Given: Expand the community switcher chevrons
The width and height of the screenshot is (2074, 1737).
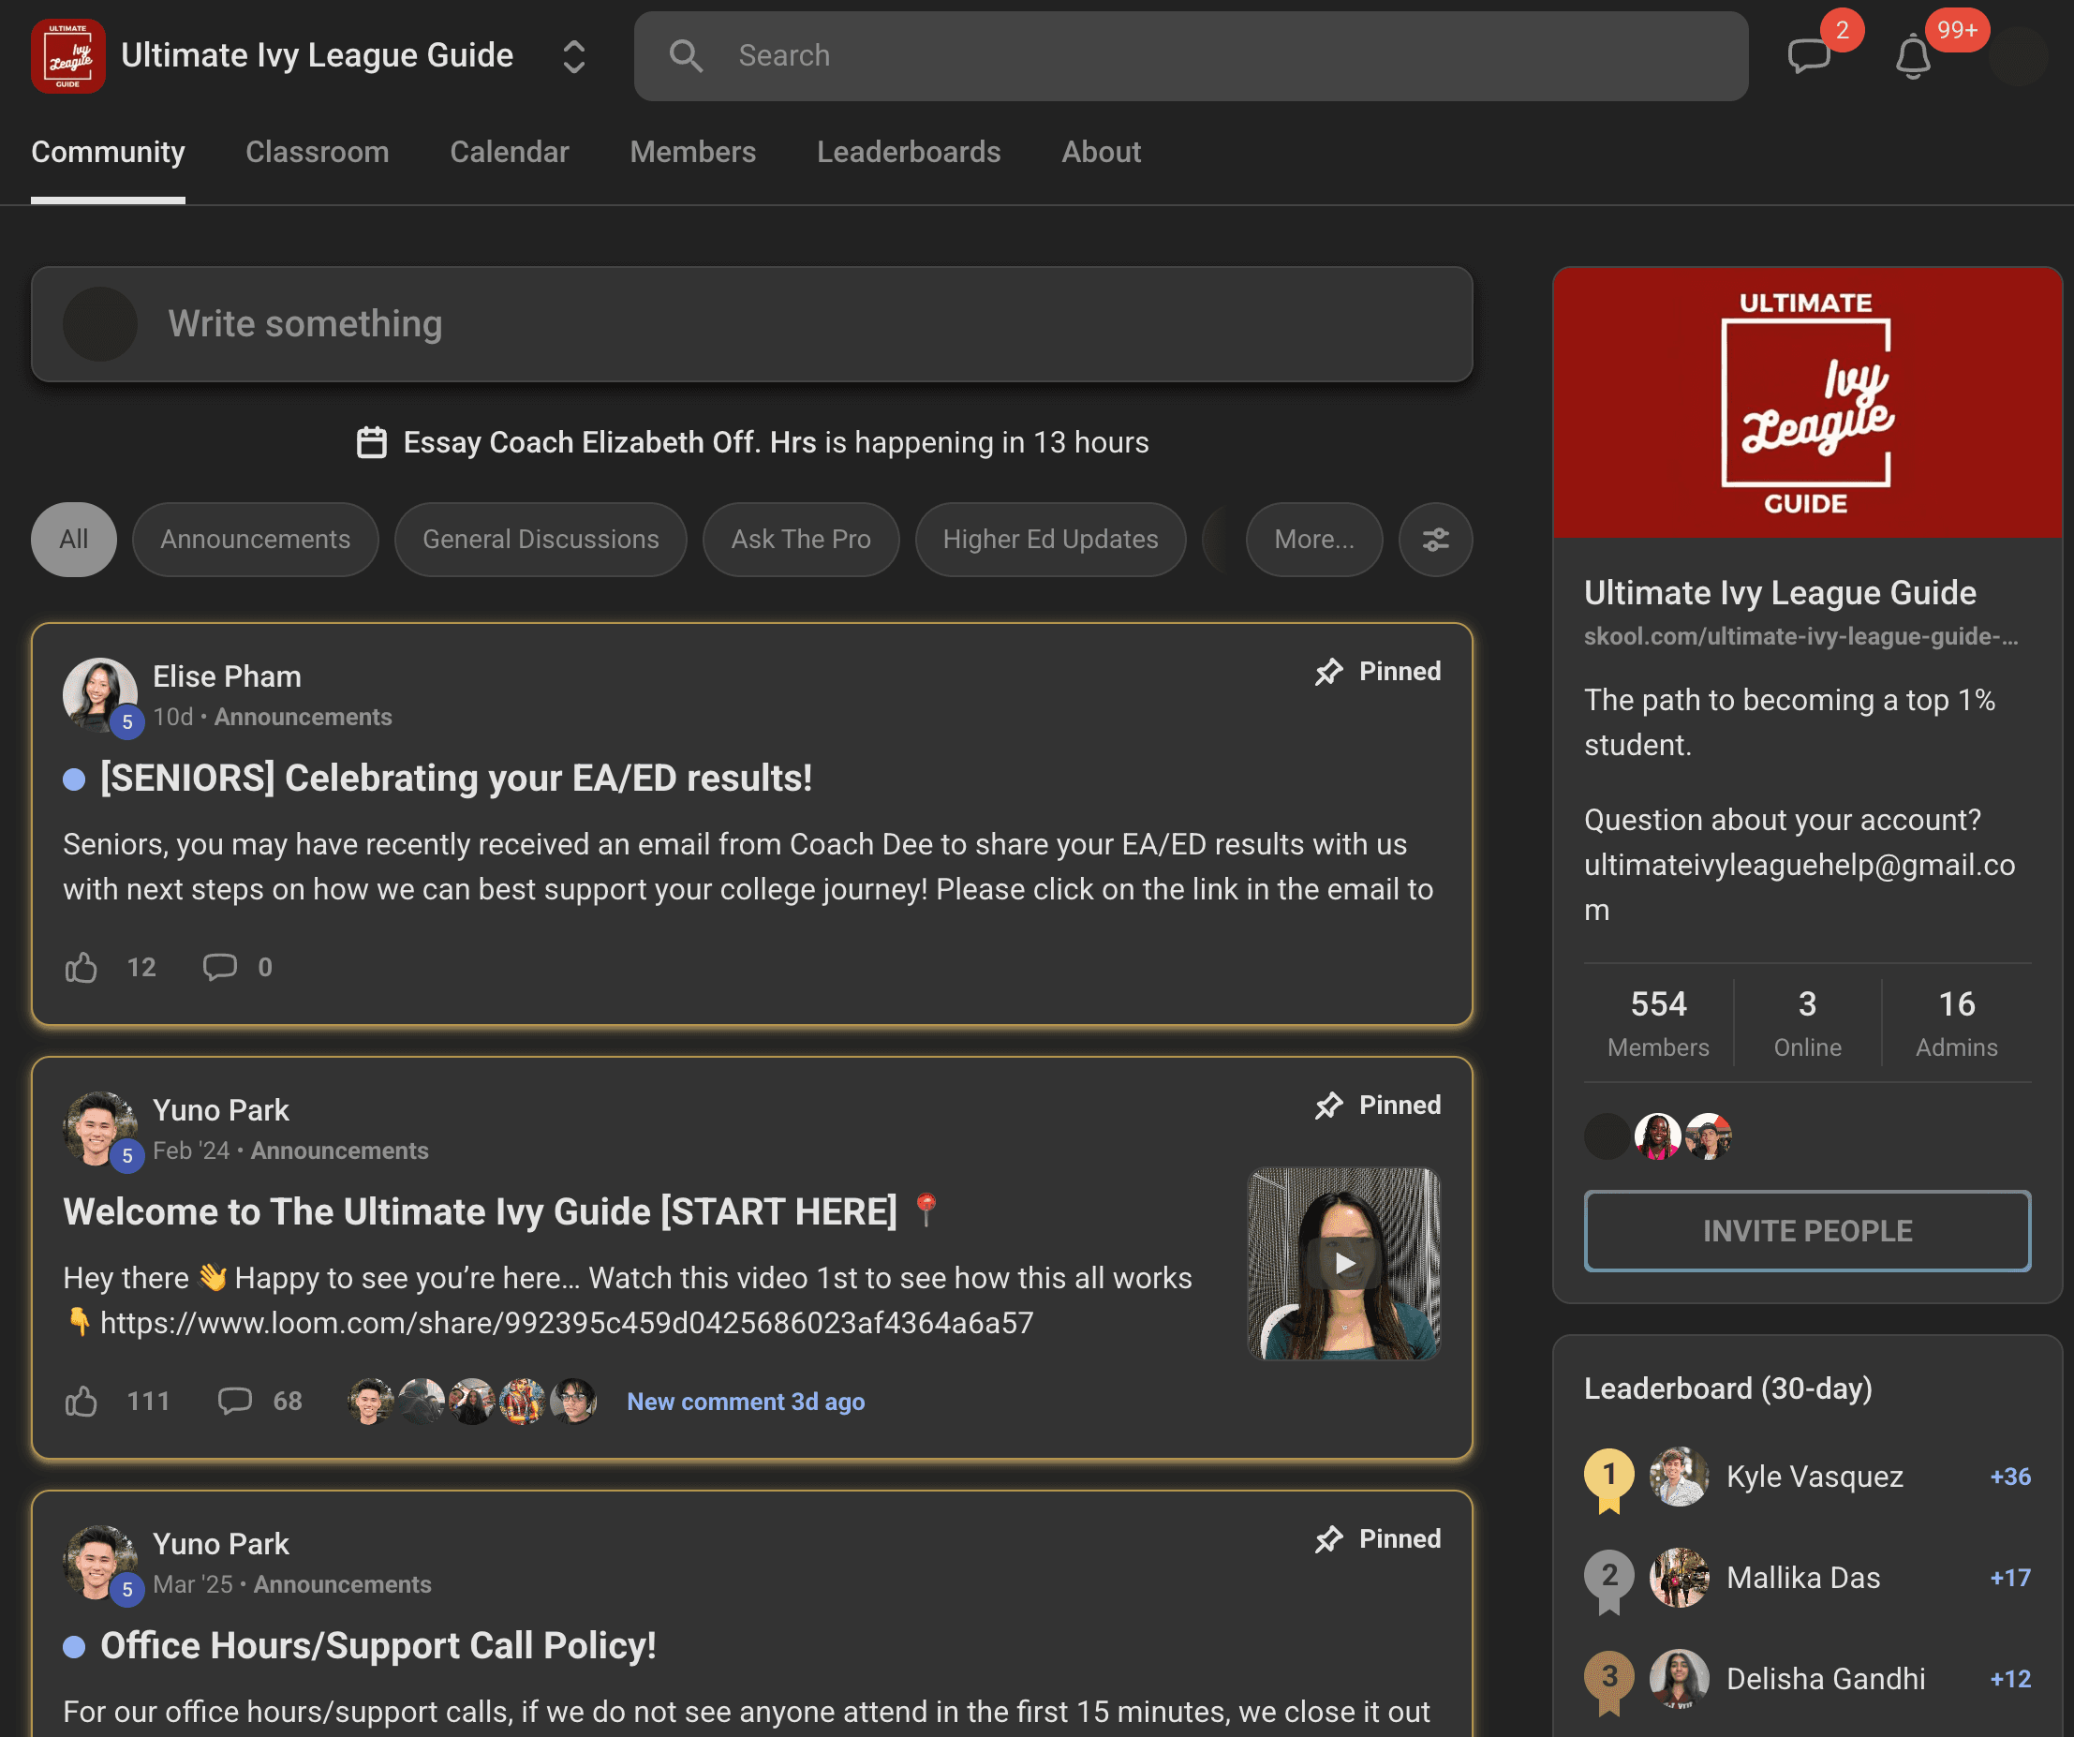Looking at the screenshot, I should coord(574,56).
